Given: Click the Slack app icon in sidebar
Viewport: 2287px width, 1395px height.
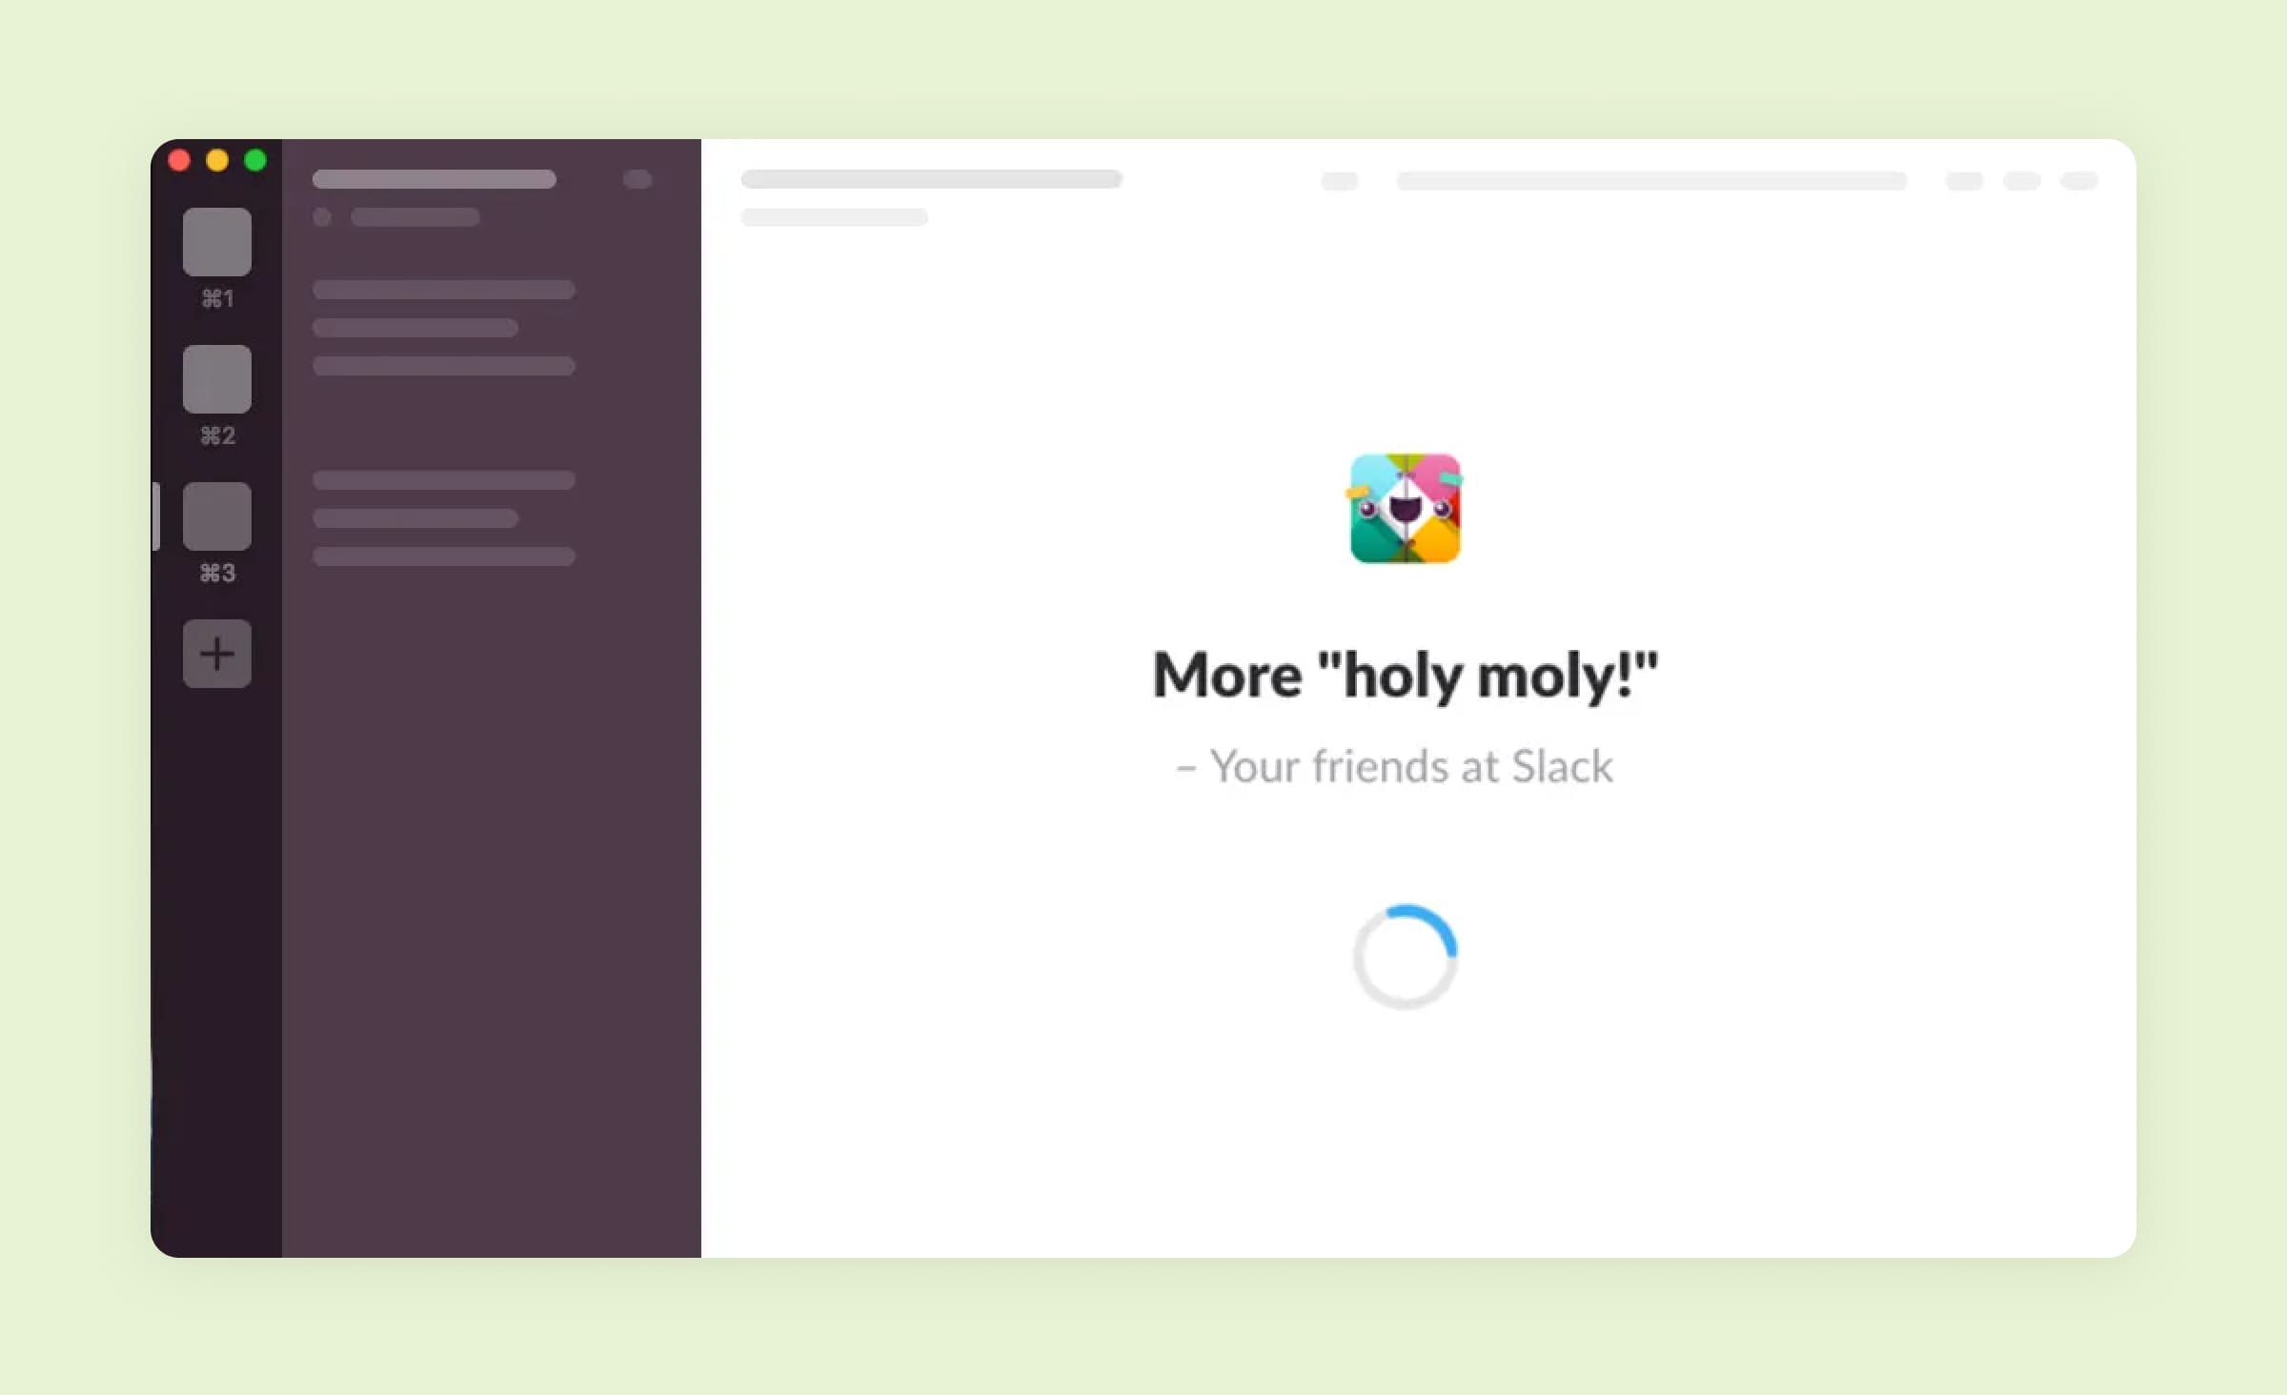Looking at the screenshot, I should 217,242.
